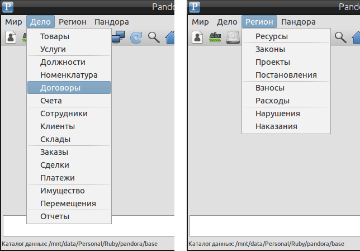Open Сотрудники menu entry
The height and width of the screenshot is (251, 360).
pyautogui.click(x=69, y=113)
